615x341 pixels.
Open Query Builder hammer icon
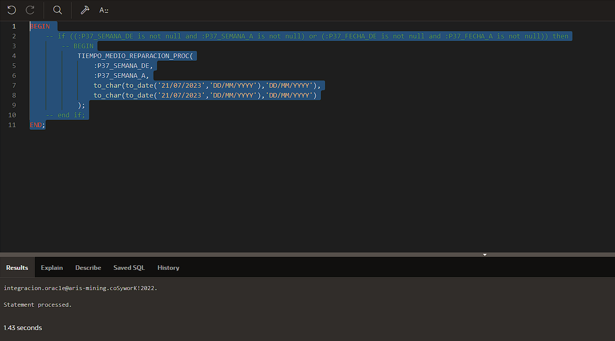coord(85,10)
